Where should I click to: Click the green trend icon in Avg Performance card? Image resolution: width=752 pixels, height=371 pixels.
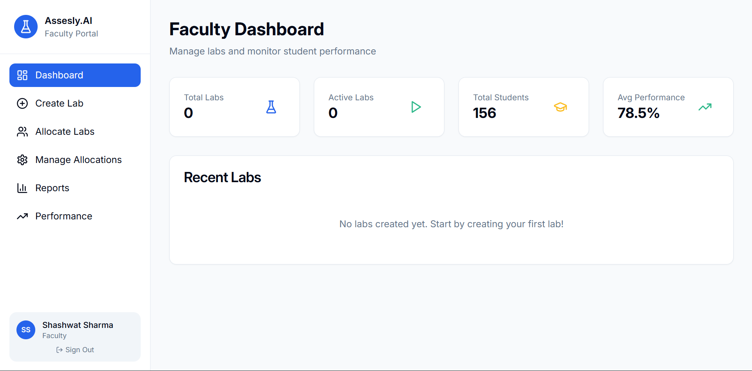tap(705, 107)
